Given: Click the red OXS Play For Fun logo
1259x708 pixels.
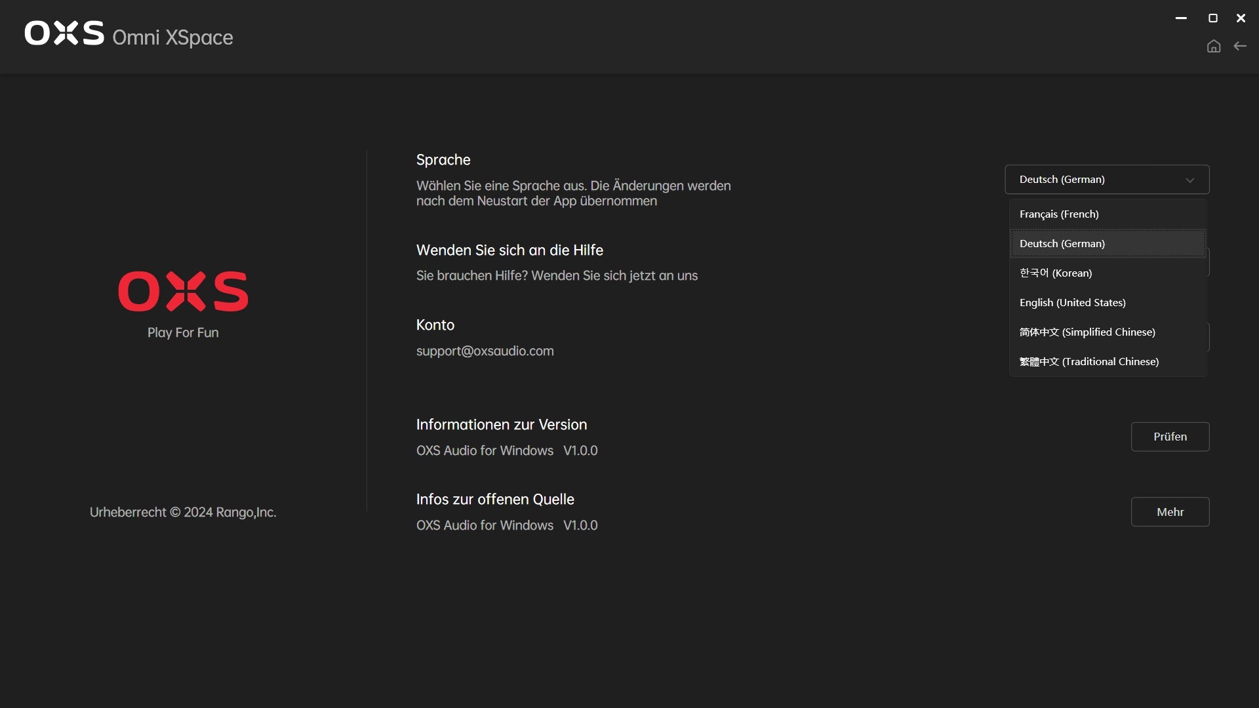Looking at the screenshot, I should [183, 292].
